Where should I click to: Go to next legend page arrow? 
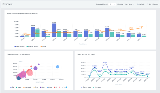pos(67,87)
